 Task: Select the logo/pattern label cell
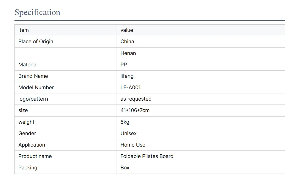pos(33,99)
